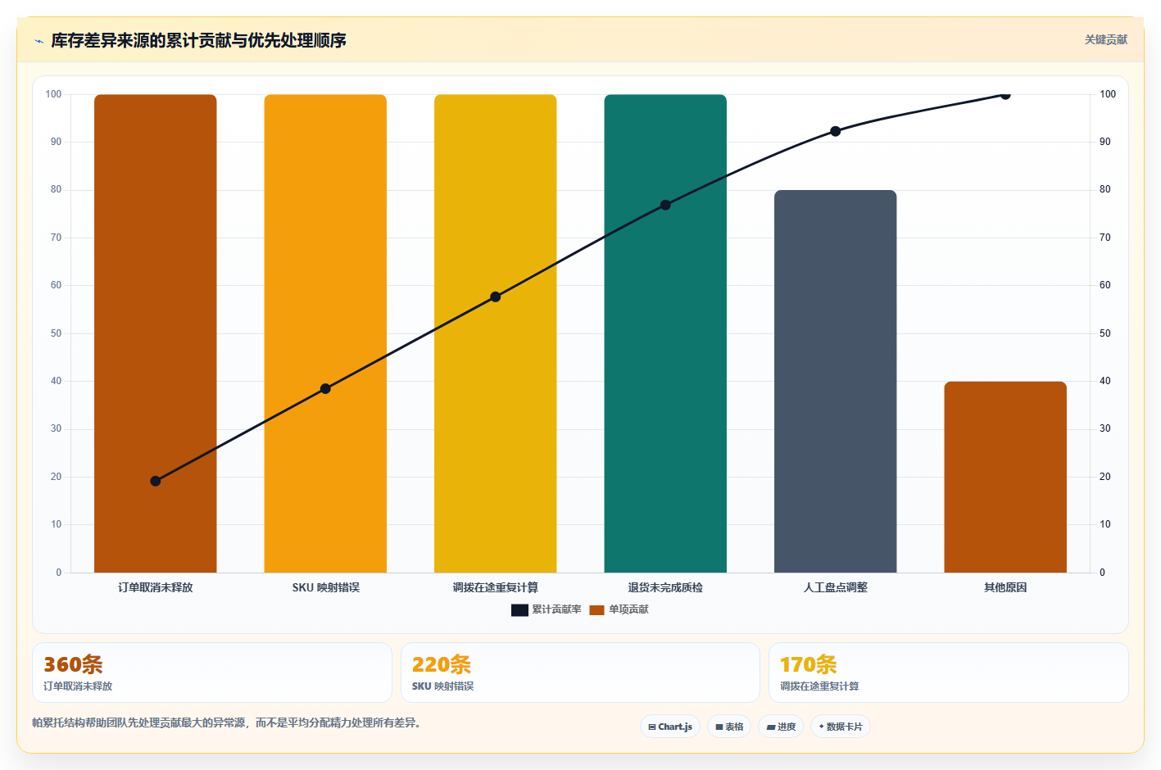Click the 退货未完成质检 axis label
The height and width of the screenshot is (770, 1161).
[x=665, y=587]
